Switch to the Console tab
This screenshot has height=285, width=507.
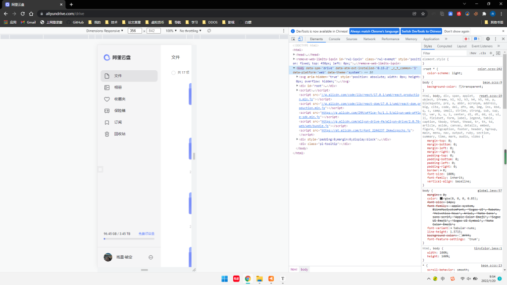click(x=334, y=39)
